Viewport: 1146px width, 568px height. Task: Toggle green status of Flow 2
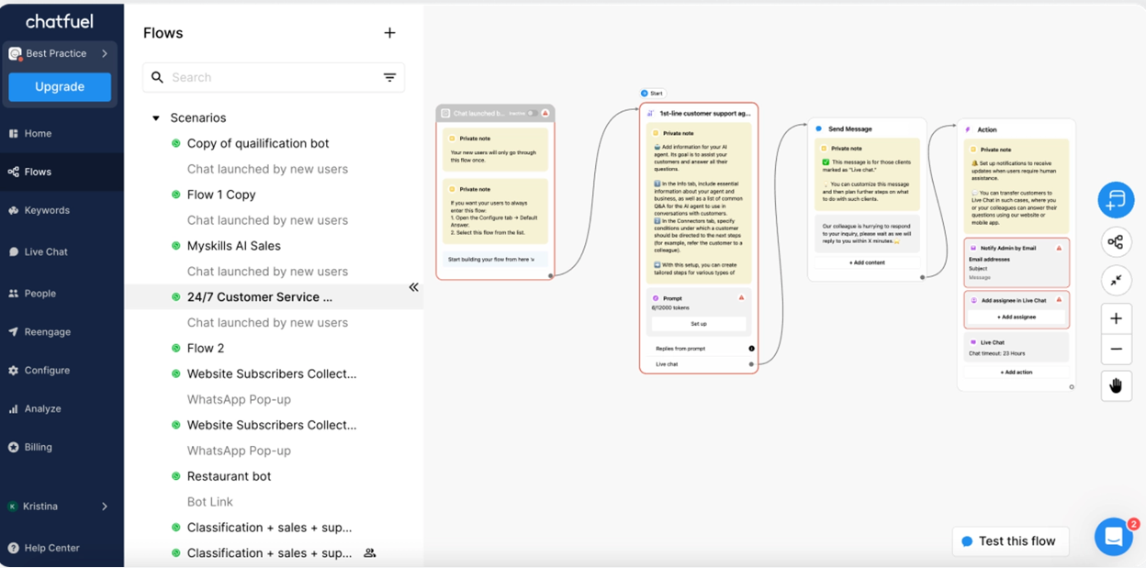tap(176, 348)
